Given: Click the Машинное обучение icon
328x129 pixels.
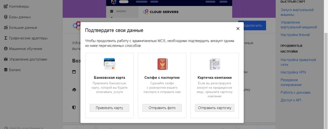Looking at the screenshot, I should point(6,48).
